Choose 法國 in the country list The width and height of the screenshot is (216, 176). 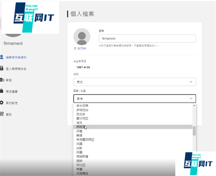[79, 143]
